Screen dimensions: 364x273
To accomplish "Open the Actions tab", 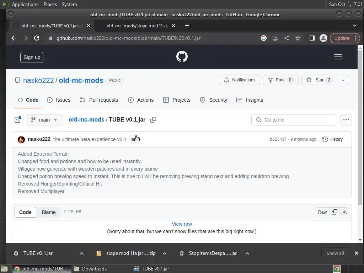I will tap(141, 100).
